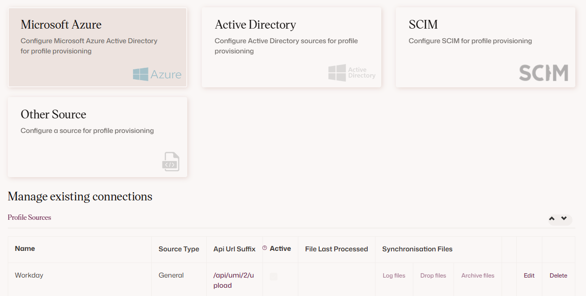
Task: Click the Manage existing connections heading
Action: (x=80, y=197)
